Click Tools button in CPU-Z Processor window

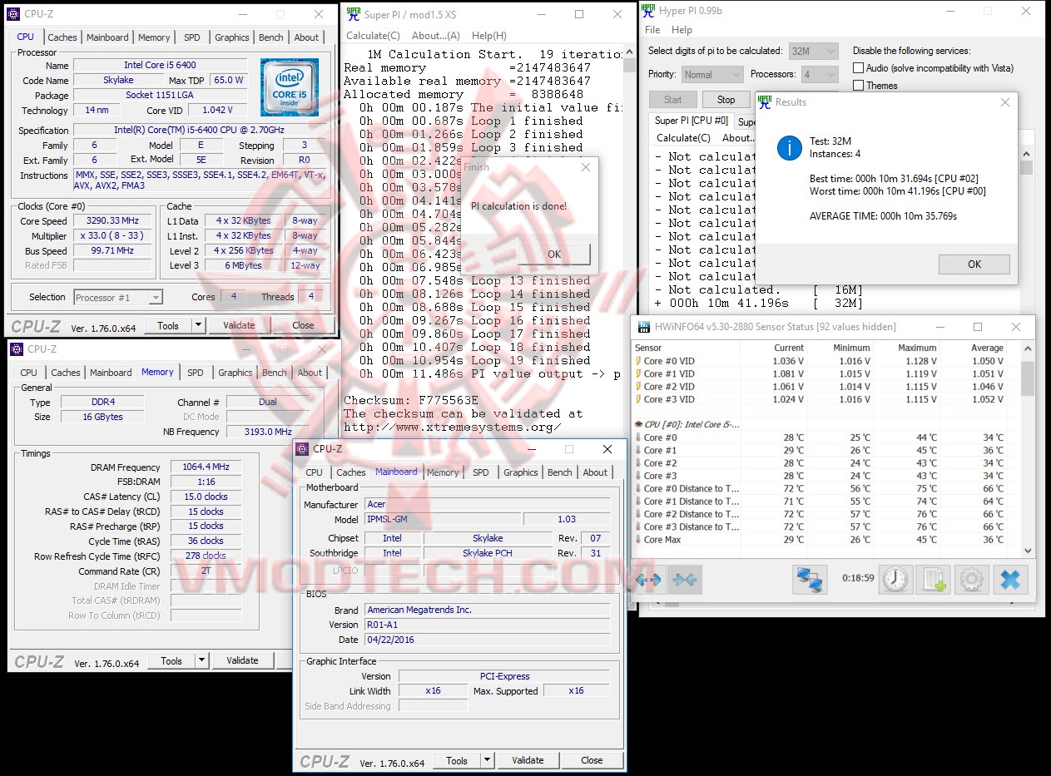coord(168,325)
